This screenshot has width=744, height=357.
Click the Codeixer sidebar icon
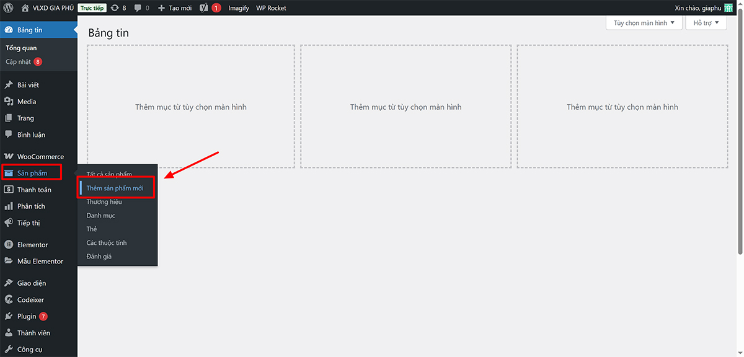(9, 300)
